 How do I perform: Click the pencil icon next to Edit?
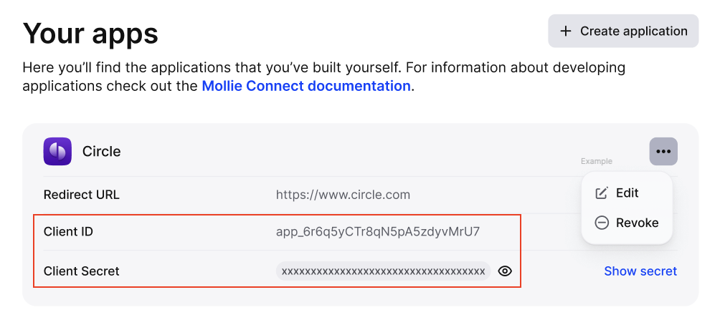(x=602, y=193)
